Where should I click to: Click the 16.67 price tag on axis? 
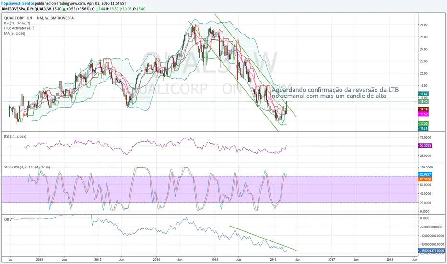pyautogui.click(x=423, y=94)
